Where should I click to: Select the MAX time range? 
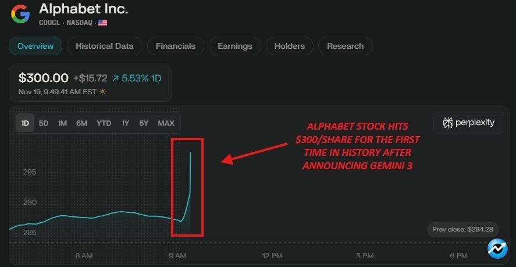coord(166,123)
